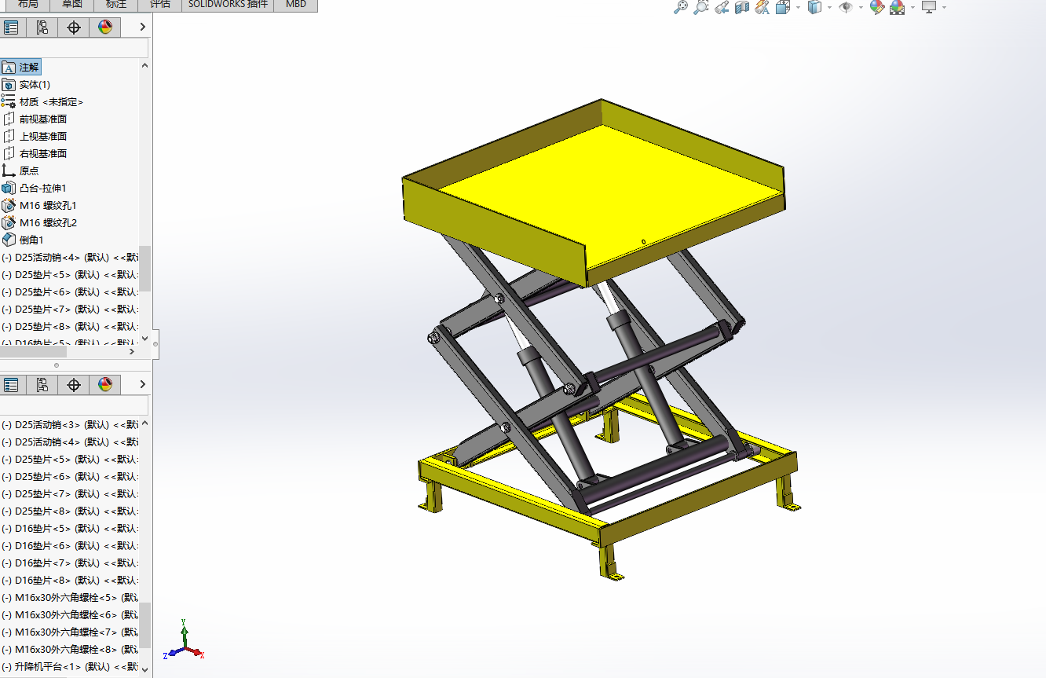This screenshot has width=1046, height=678.
Task: Click the Hide/Show Items eye icon
Action: click(846, 7)
